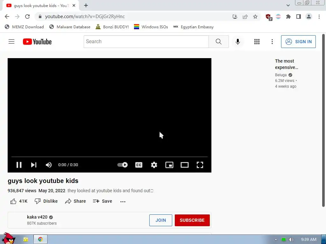Open the YouTube hamburger guide menu
326x244 pixels.
tap(11, 42)
